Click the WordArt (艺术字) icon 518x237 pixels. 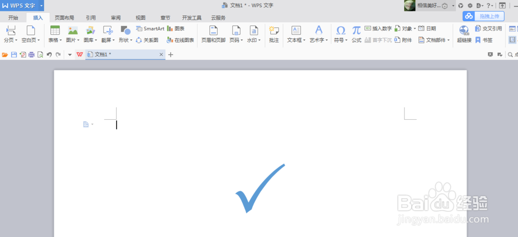[x=319, y=30]
